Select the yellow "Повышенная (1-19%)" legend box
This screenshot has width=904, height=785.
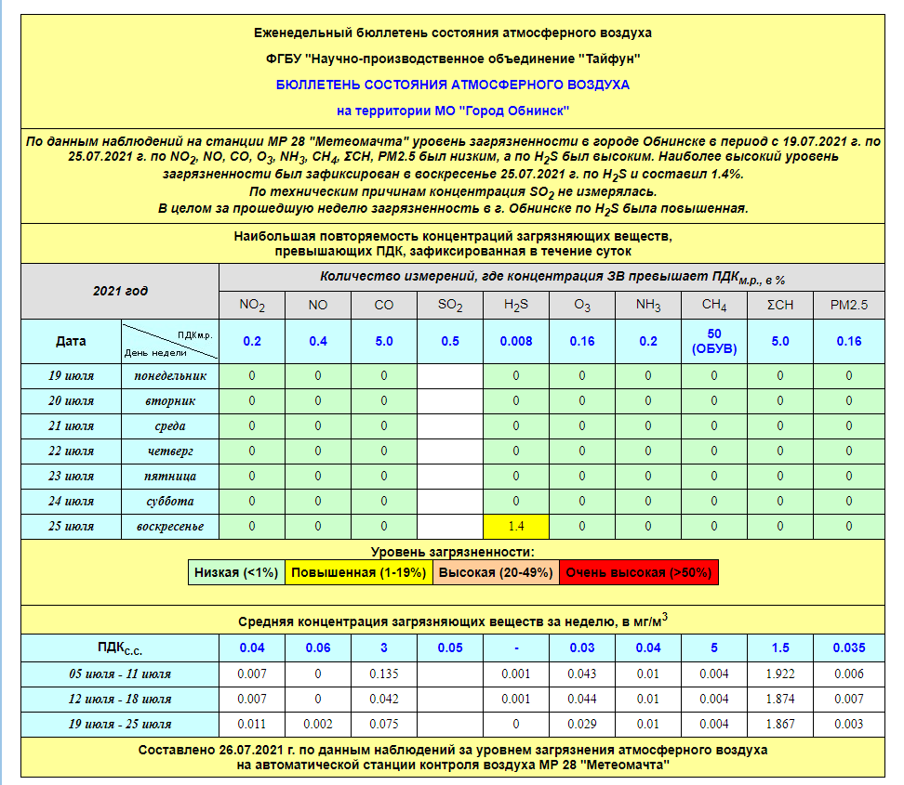358,572
